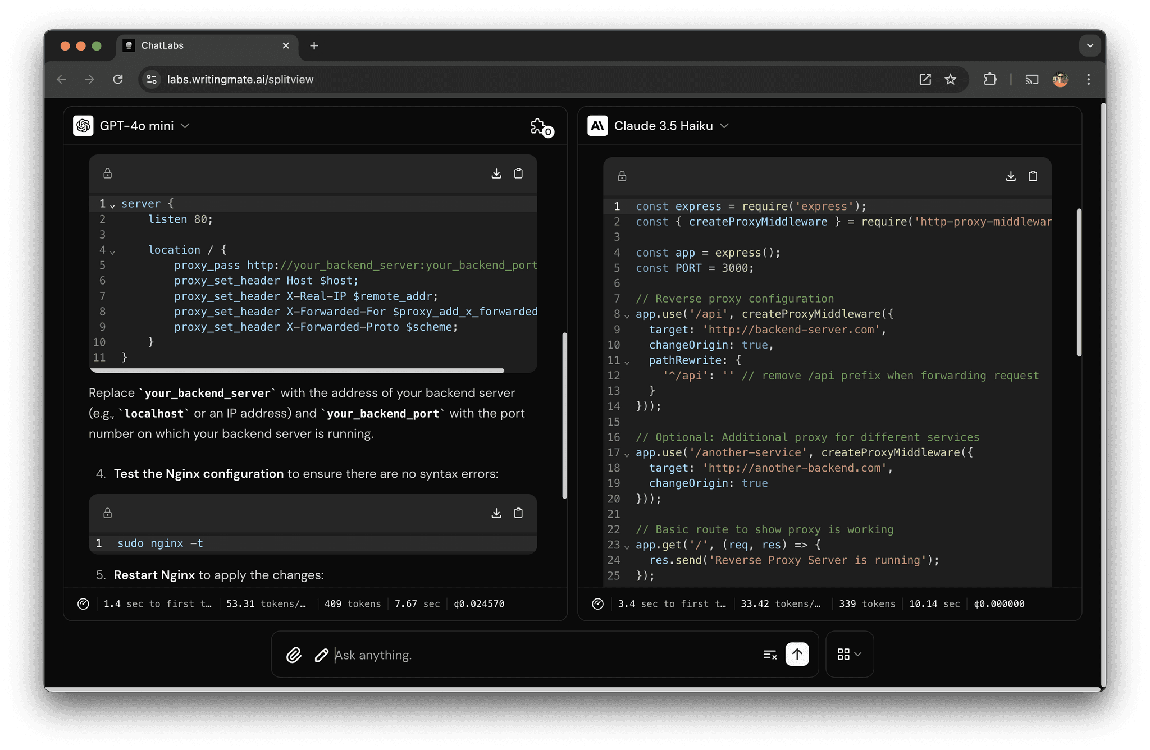Download the Express proxy code block
Screen dimensions: 1150x750
coord(1011,176)
